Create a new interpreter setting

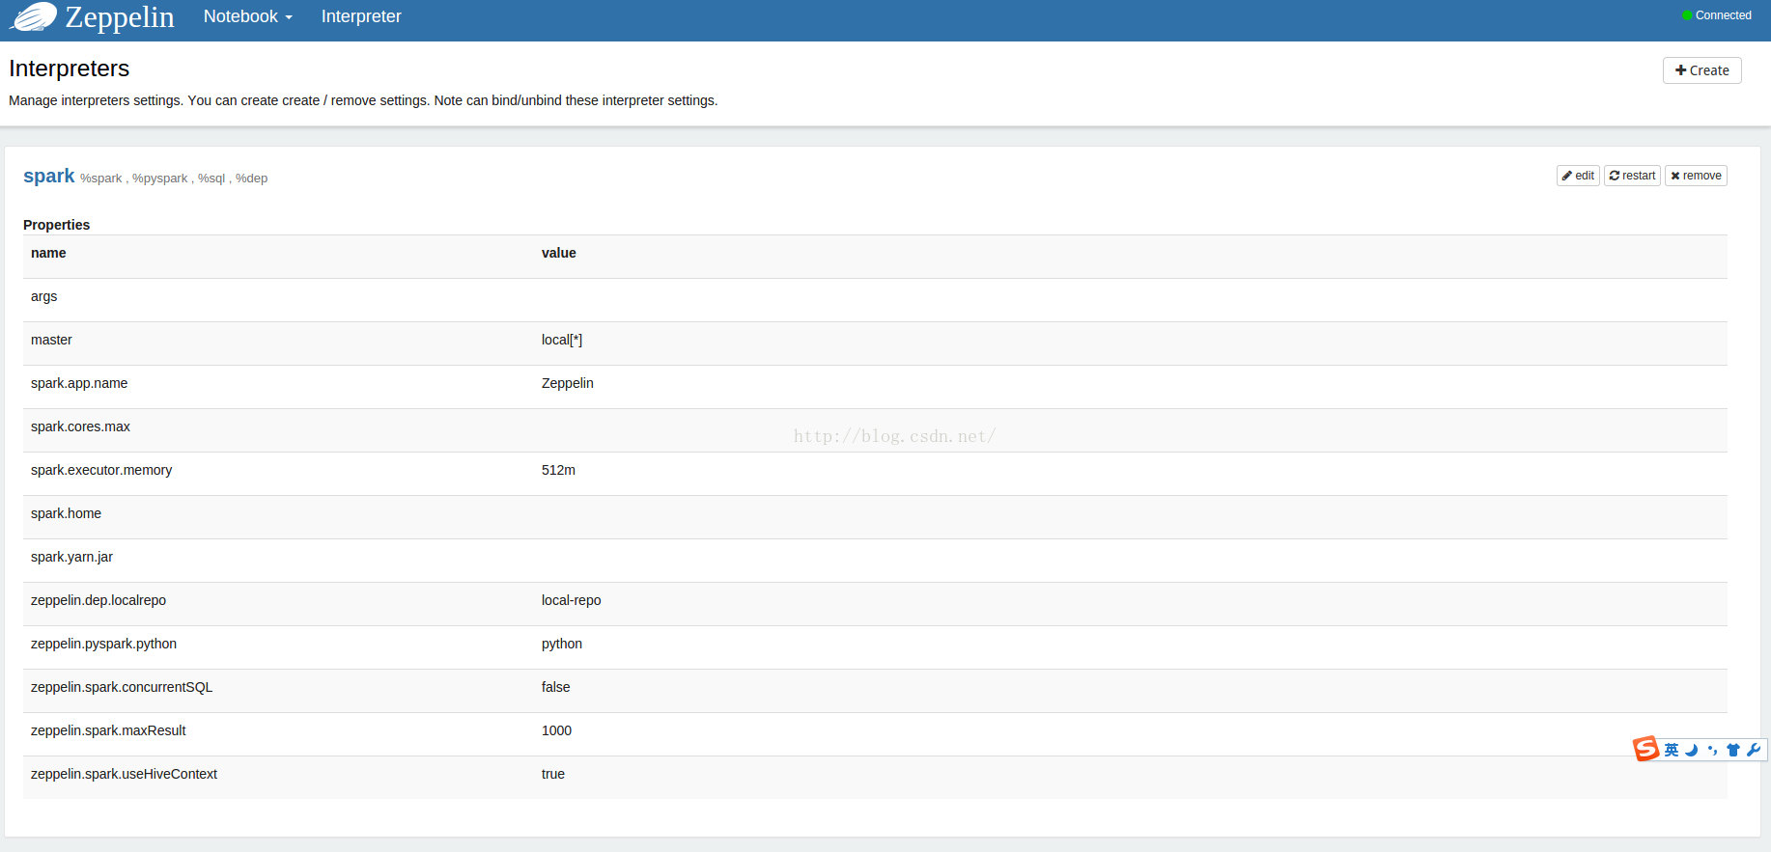(1701, 70)
